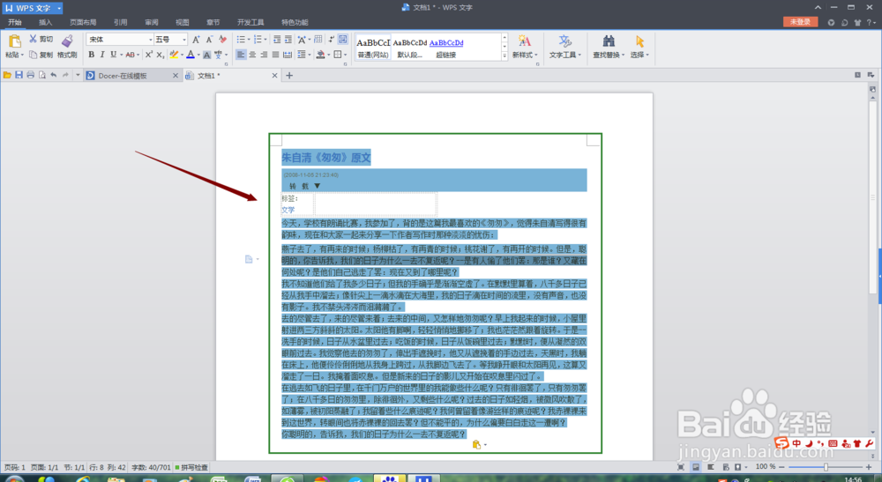Increase font size with the A+ icon
The image size is (882, 482).
[195, 40]
